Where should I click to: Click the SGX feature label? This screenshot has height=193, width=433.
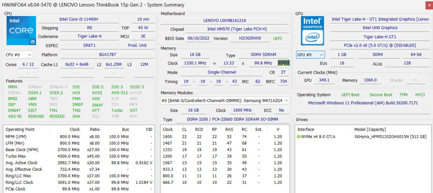tap(96, 116)
